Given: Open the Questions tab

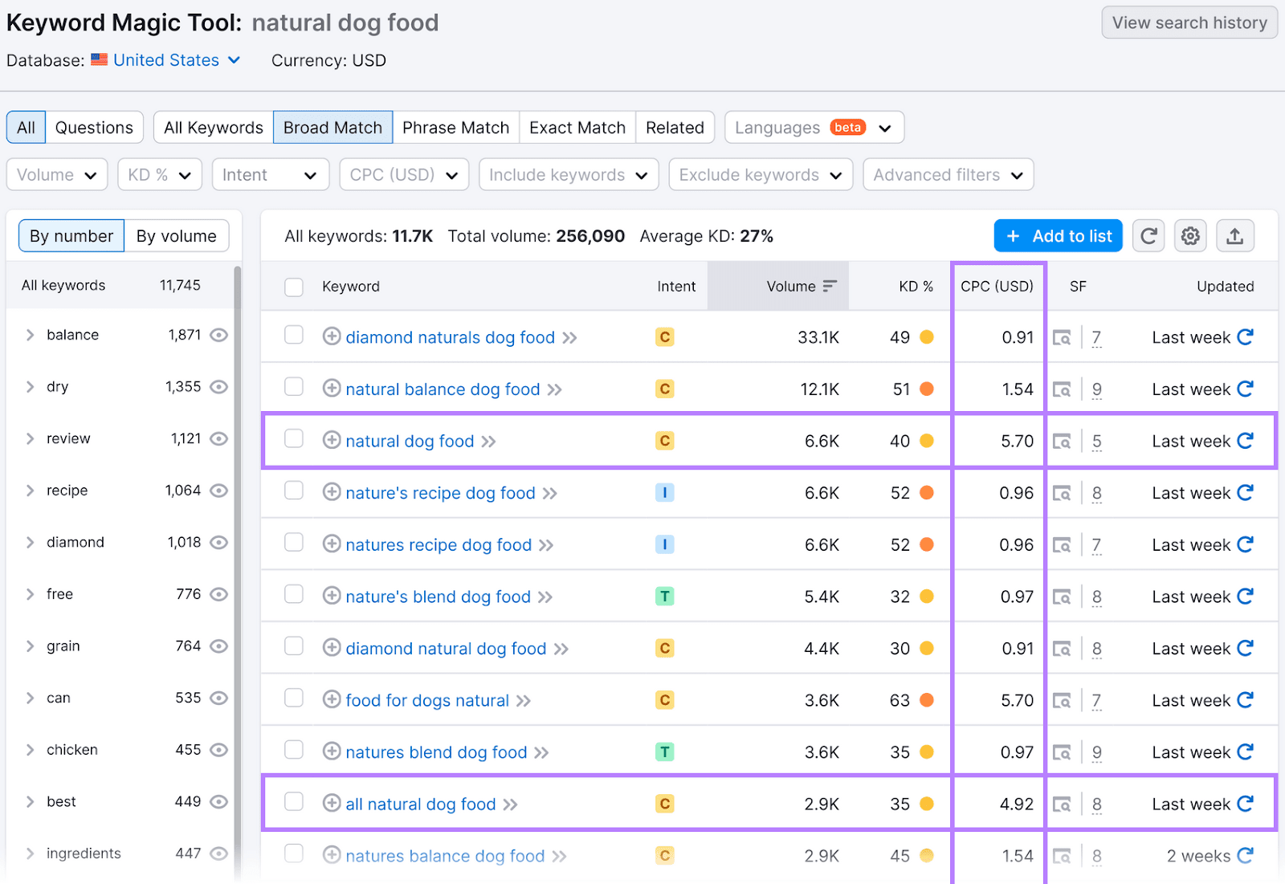Looking at the screenshot, I should click(94, 127).
